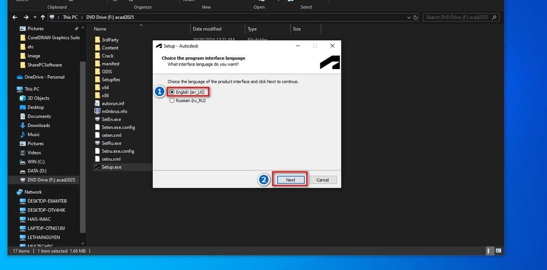Sort files by Date modified column
The height and width of the screenshot is (270, 547).
point(207,29)
